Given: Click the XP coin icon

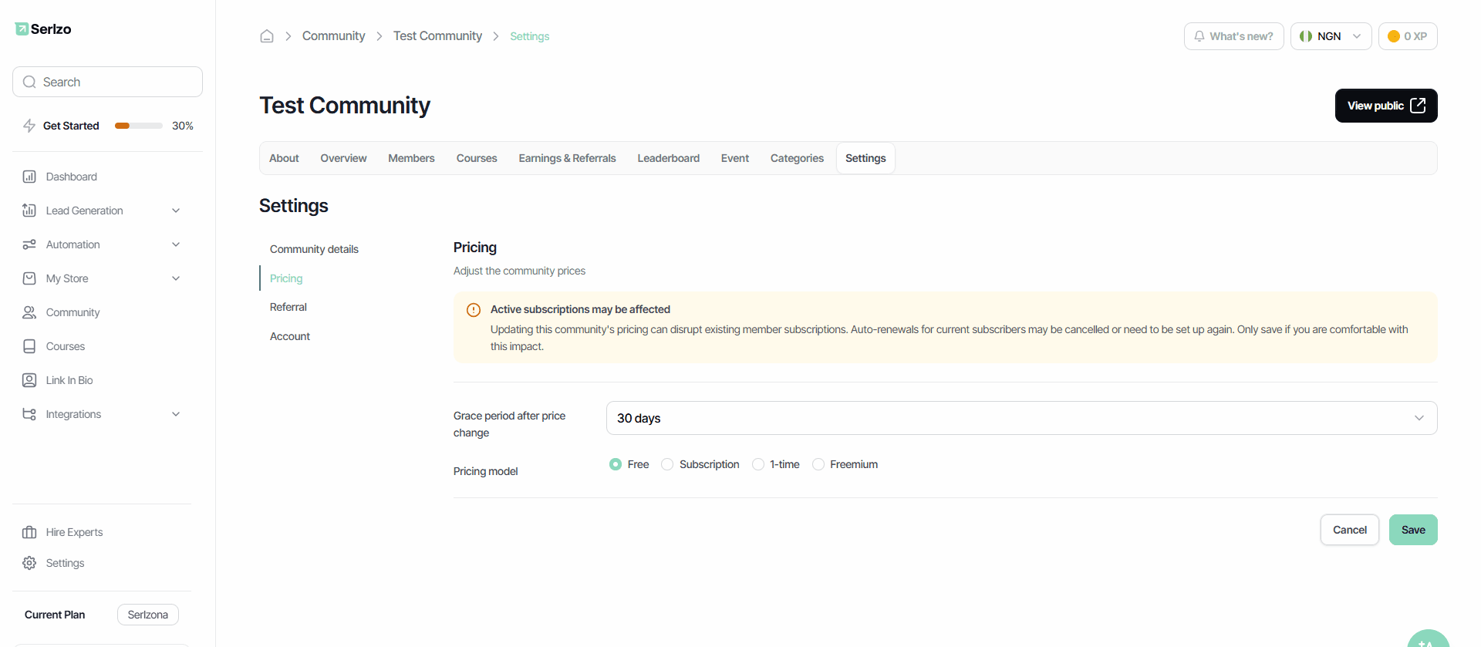Looking at the screenshot, I should (x=1394, y=36).
